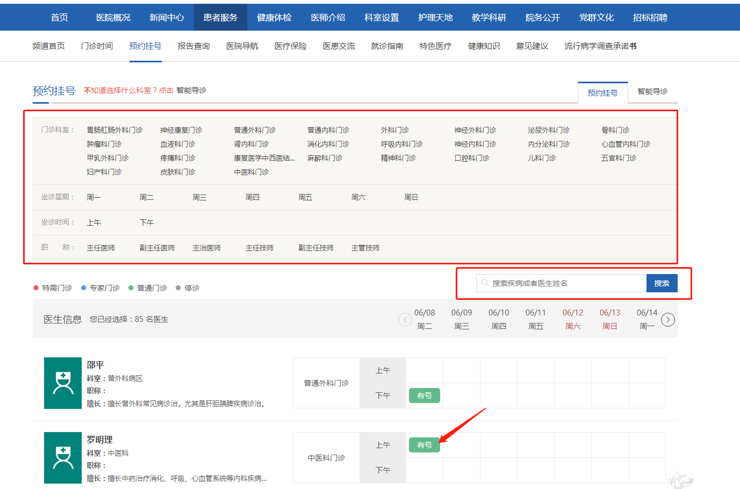Screen dimensions: 740x489
Task: Select 预约挂号 tab on right
Action: 602,92
